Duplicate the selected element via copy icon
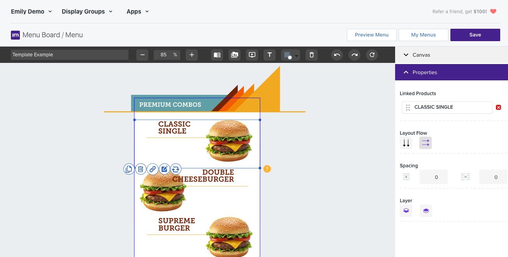This screenshot has width=508, height=257. (129, 169)
